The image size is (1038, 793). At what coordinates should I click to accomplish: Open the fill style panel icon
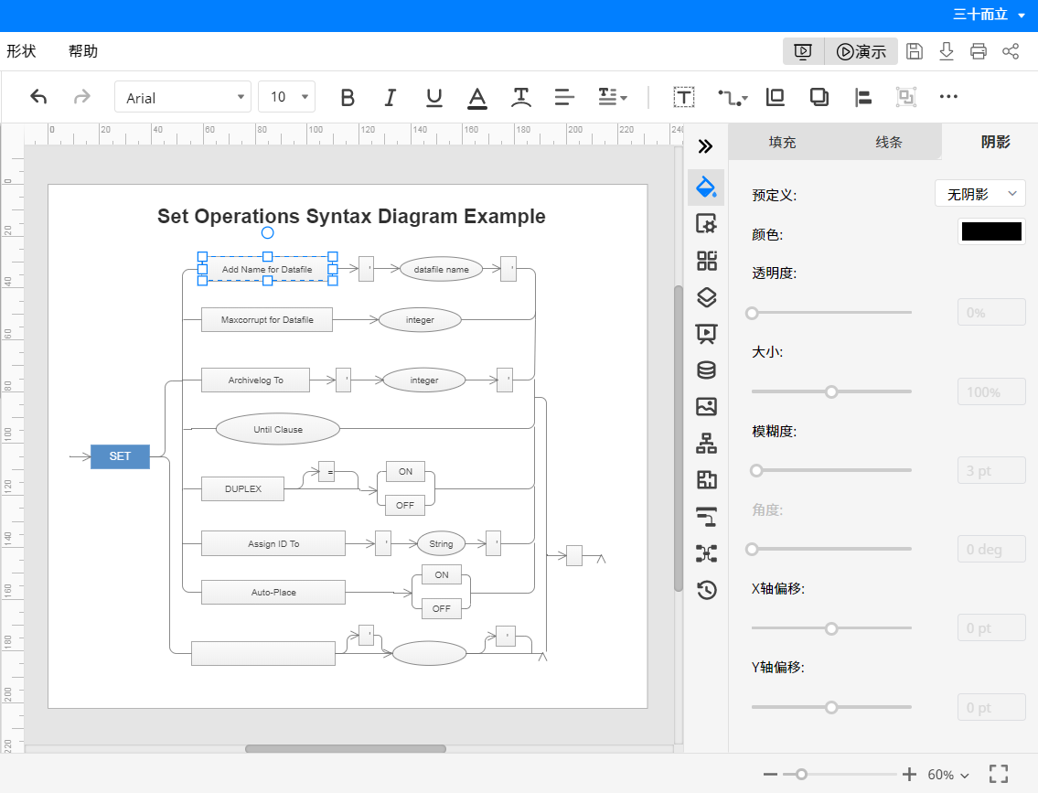click(x=706, y=188)
